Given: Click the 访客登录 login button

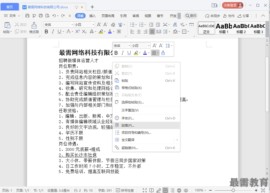Looking at the screenshot, I should [x=233, y=5].
